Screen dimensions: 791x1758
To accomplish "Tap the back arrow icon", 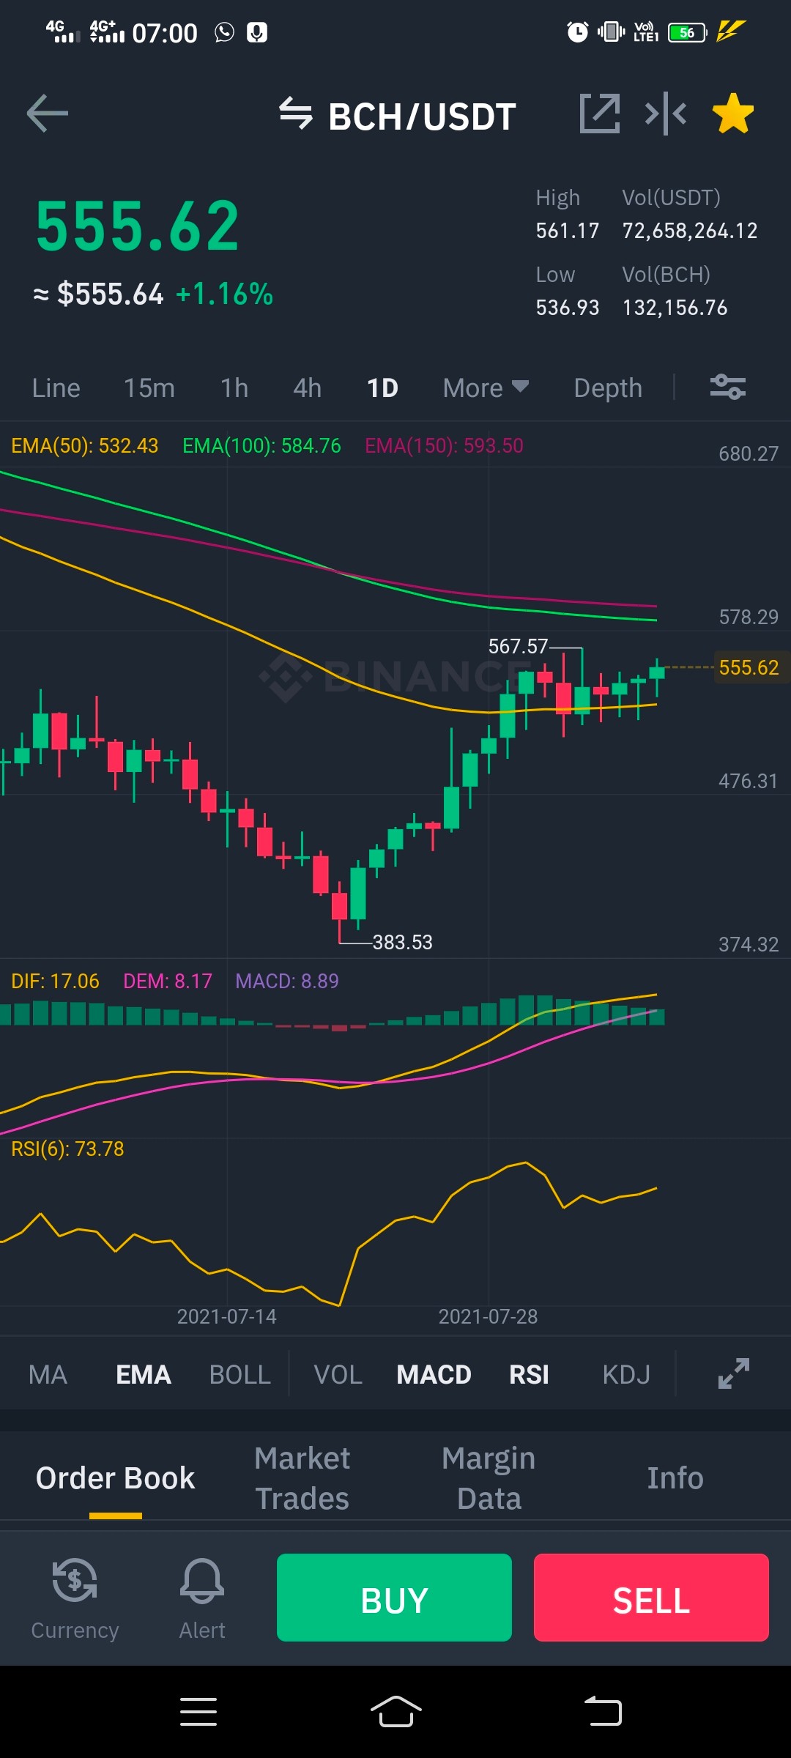I will pos(48,114).
